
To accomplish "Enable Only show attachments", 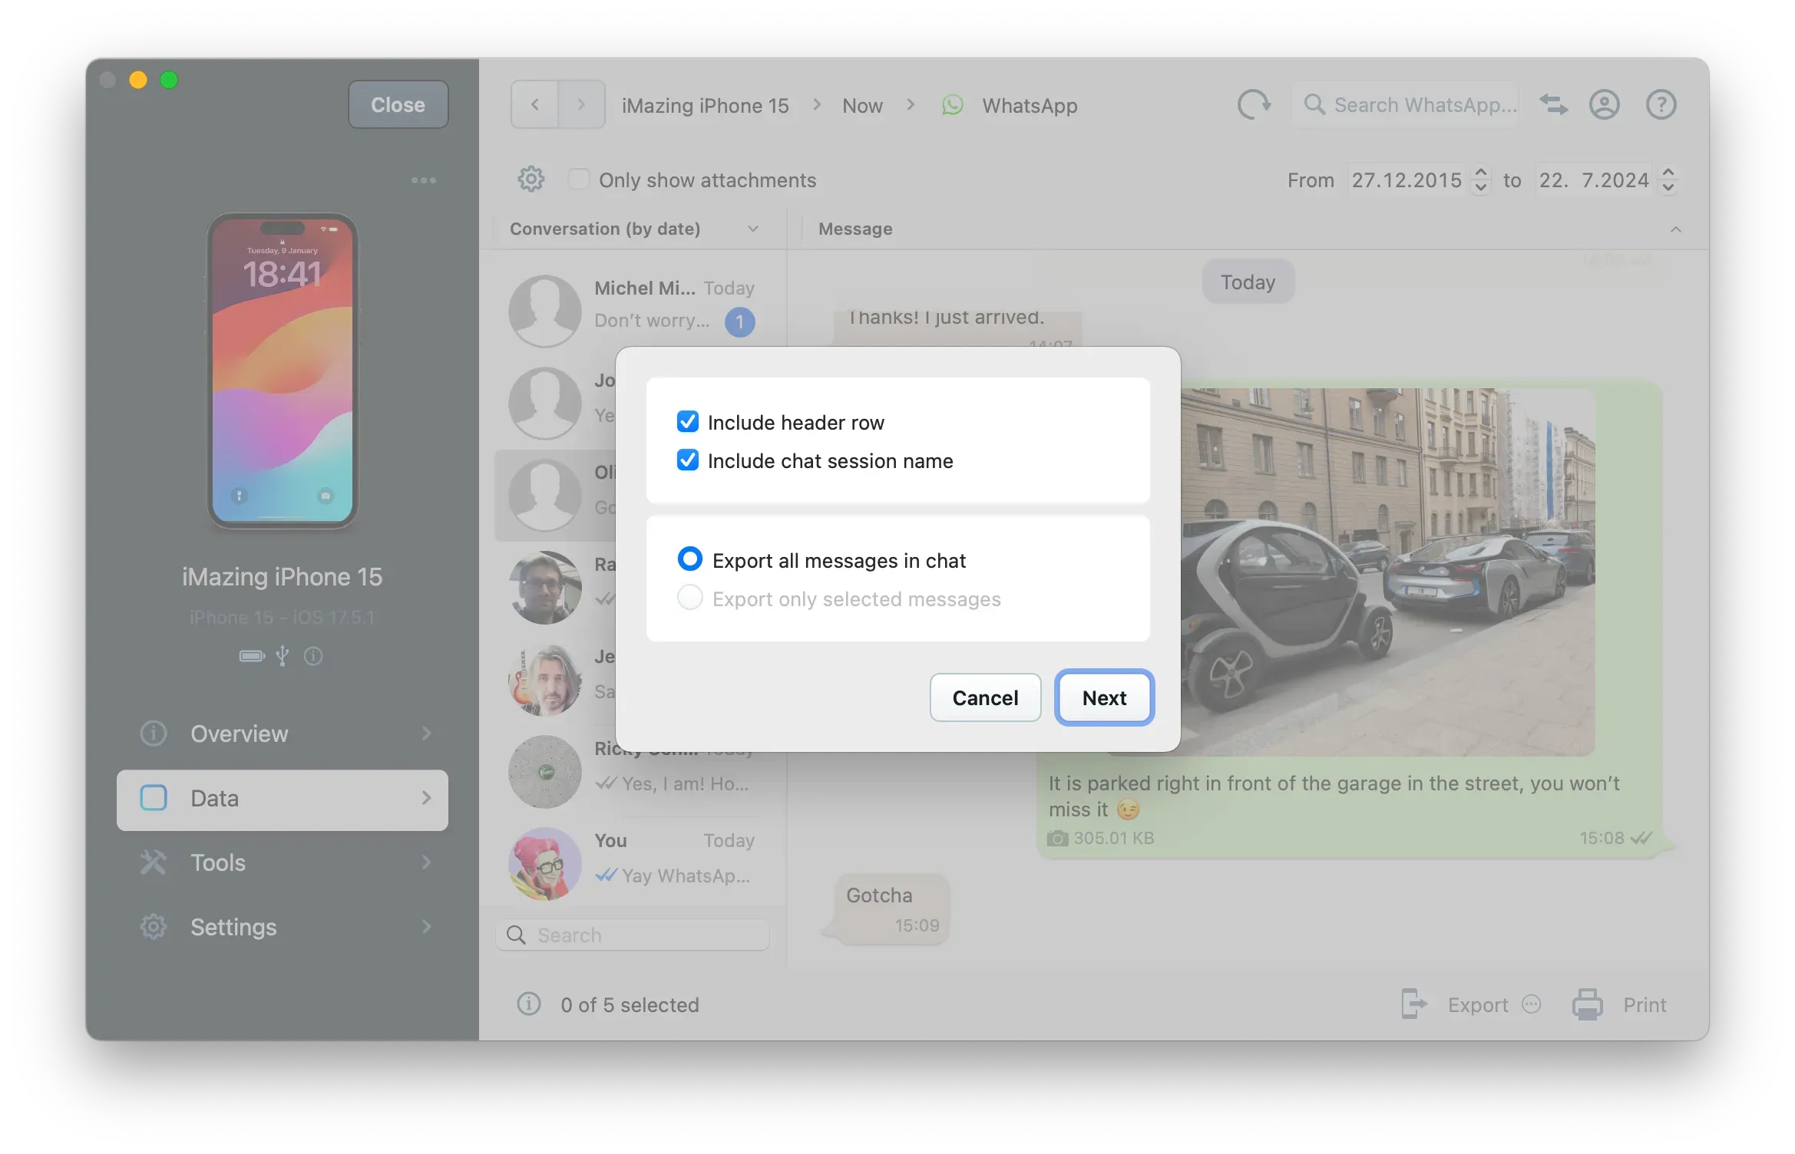I will click(578, 179).
